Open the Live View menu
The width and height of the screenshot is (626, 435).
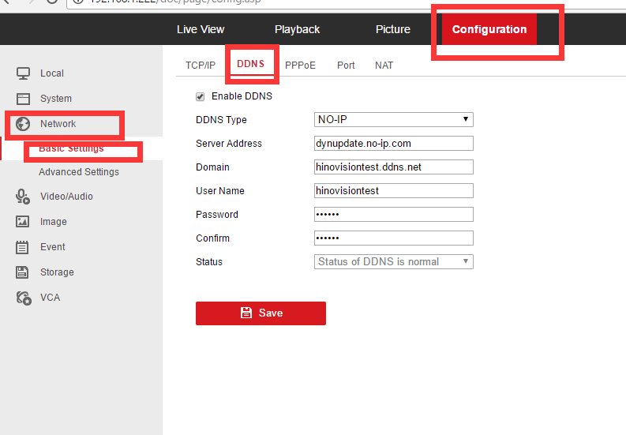(x=201, y=29)
